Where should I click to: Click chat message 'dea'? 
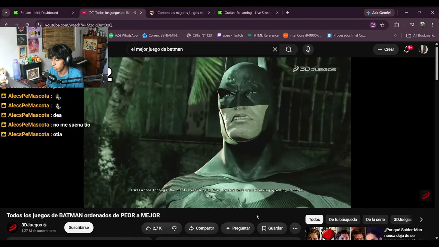pos(57,115)
